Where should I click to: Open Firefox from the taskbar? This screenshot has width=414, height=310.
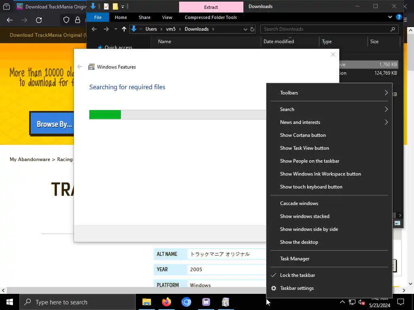pyautogui.click(x=166, y=302)
